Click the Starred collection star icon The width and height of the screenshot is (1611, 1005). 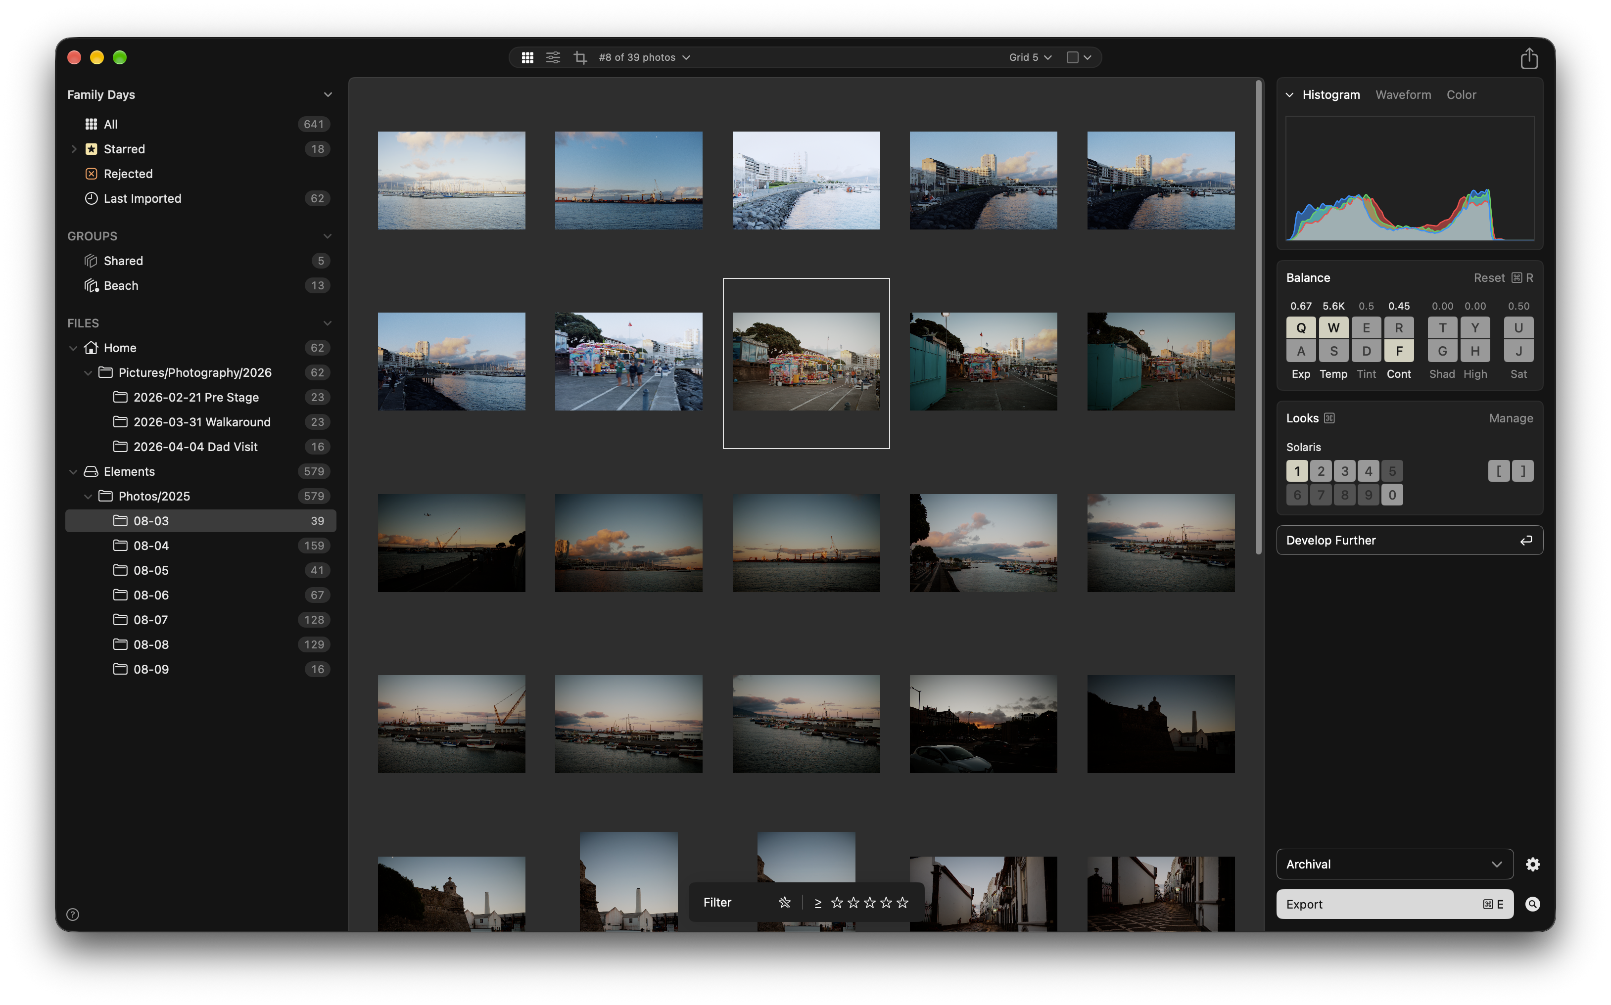91,149
